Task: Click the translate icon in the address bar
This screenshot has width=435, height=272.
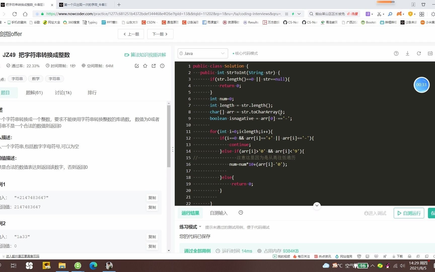Action: tap(368, 14)
